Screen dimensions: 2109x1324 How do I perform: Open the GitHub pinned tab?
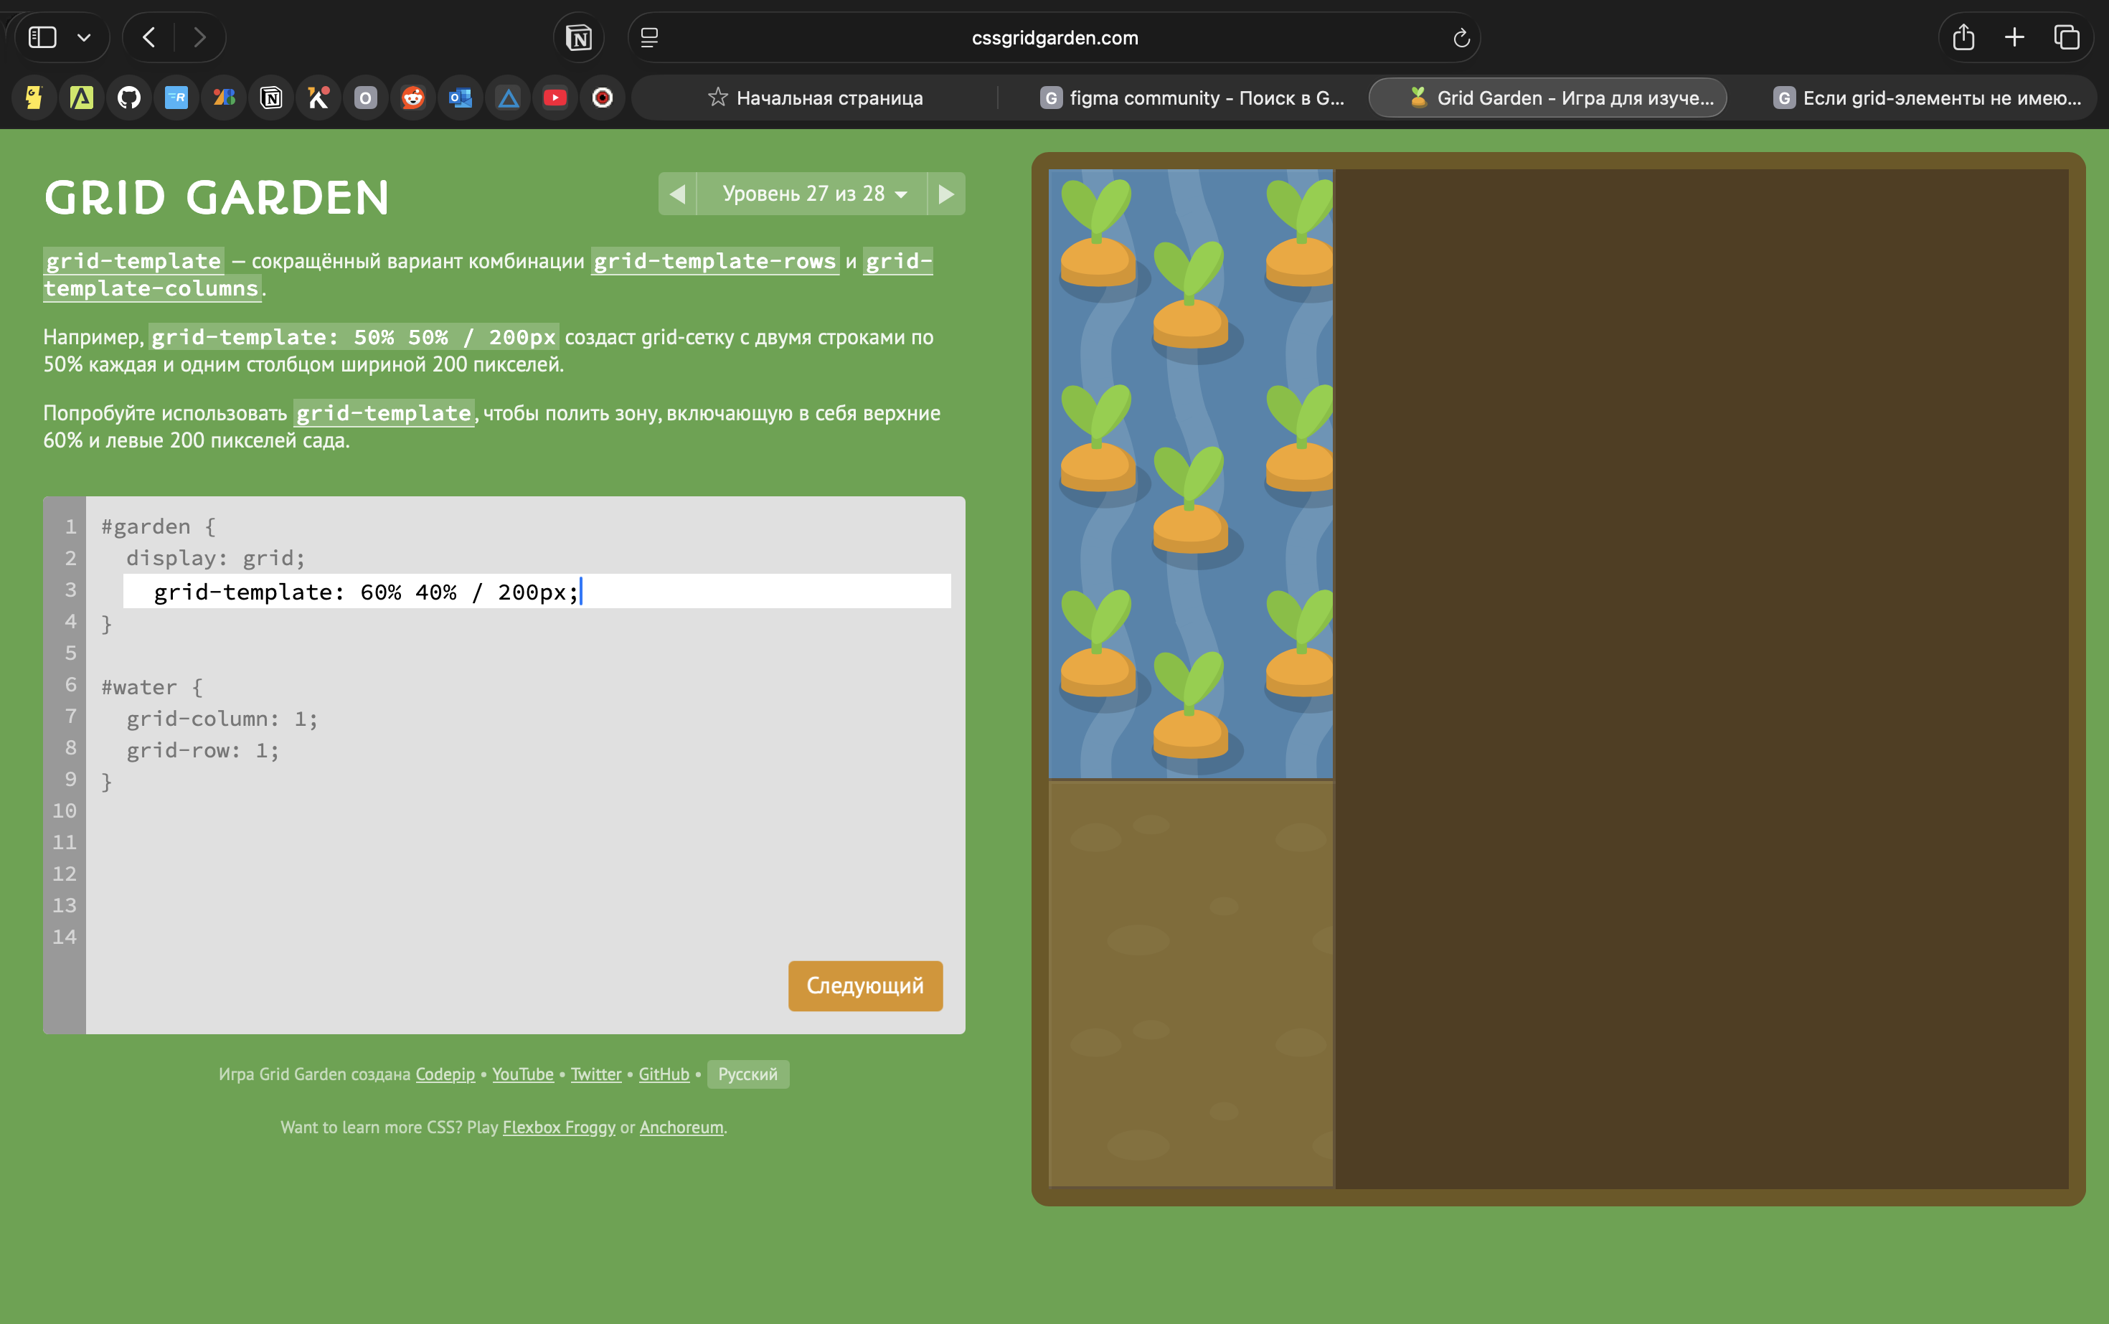(x=128, y=98)
